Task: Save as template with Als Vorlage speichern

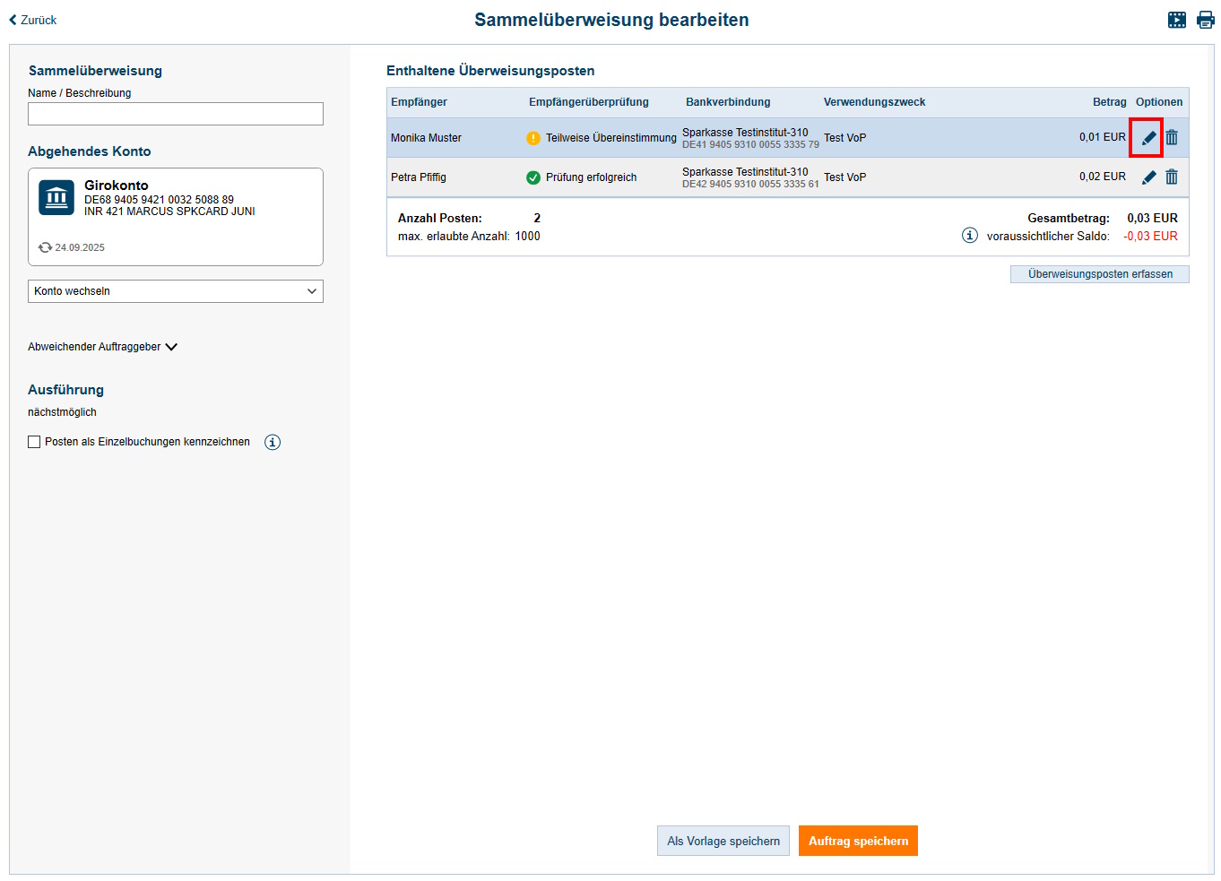Action: (x=723, y=841)
